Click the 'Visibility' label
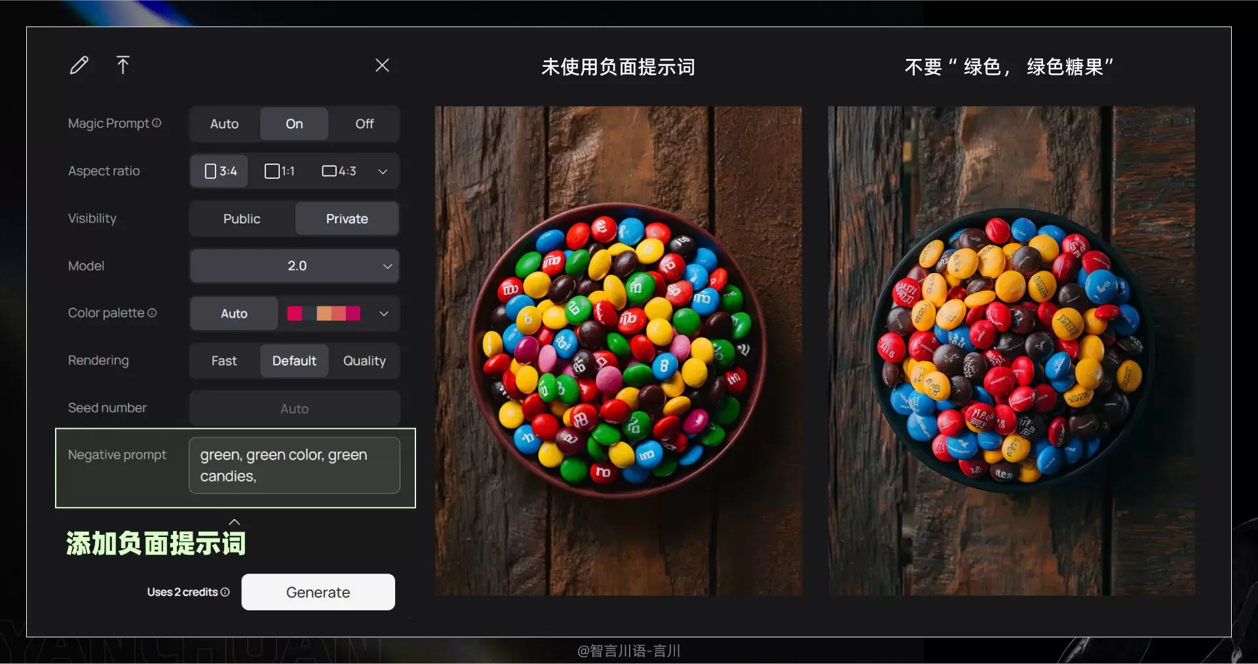 (92, 218)
